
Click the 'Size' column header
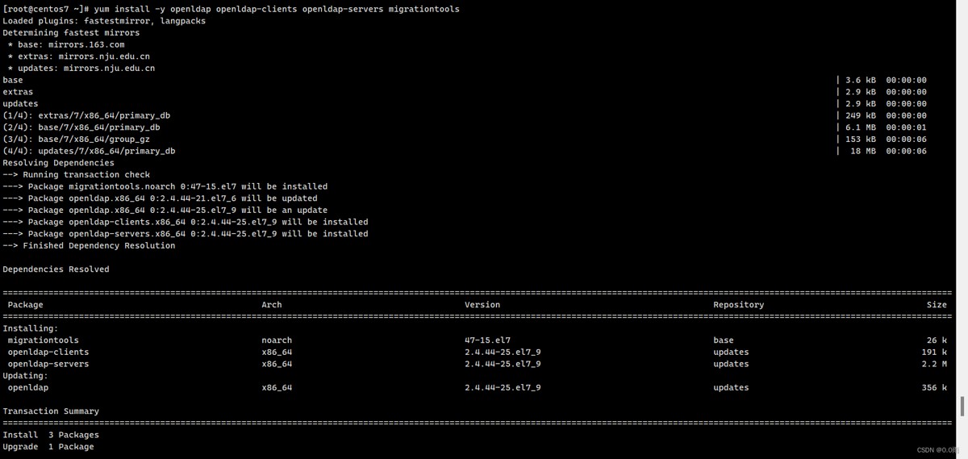[937, 305]
